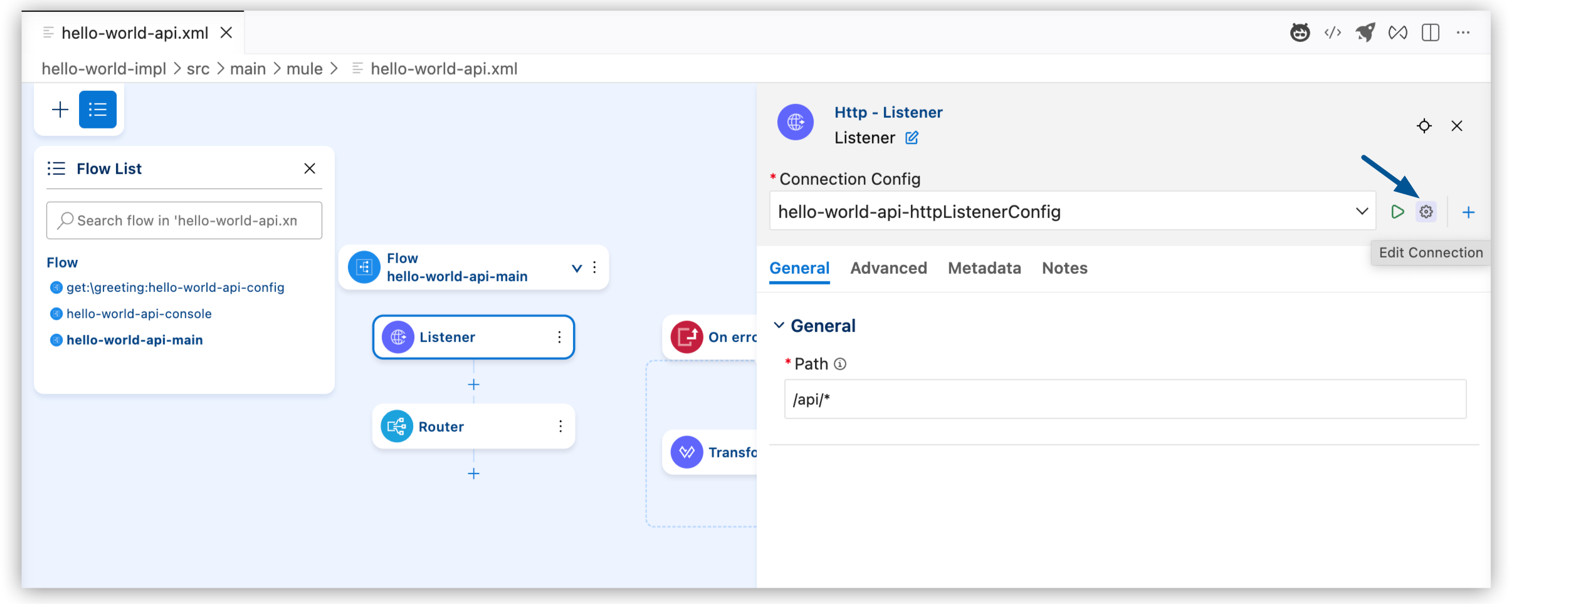The height and width of the screenshot is (604, 1586).
Task: Toggle split editor layout icon
Action: (x=1431, y=33)
